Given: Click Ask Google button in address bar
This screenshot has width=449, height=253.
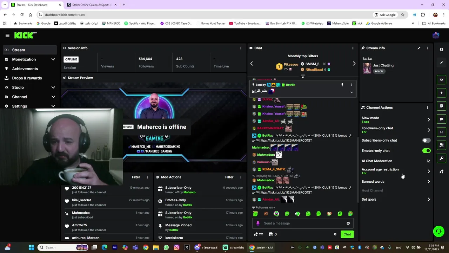Looking at the screenshot, I should click(385, 15).
